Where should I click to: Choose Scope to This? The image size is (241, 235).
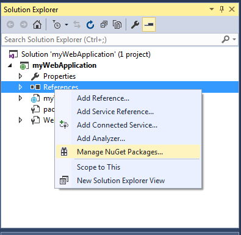(x=128, y=167)
